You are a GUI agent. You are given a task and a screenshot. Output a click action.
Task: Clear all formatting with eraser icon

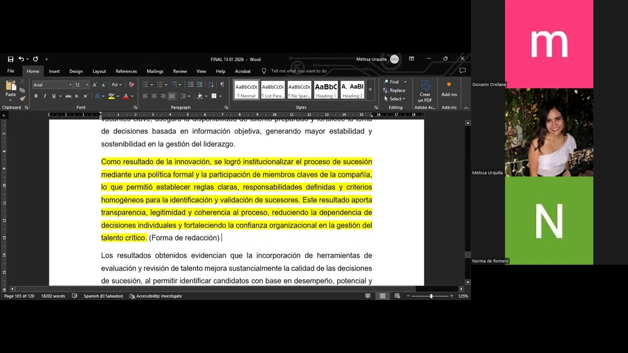[131, 85]
